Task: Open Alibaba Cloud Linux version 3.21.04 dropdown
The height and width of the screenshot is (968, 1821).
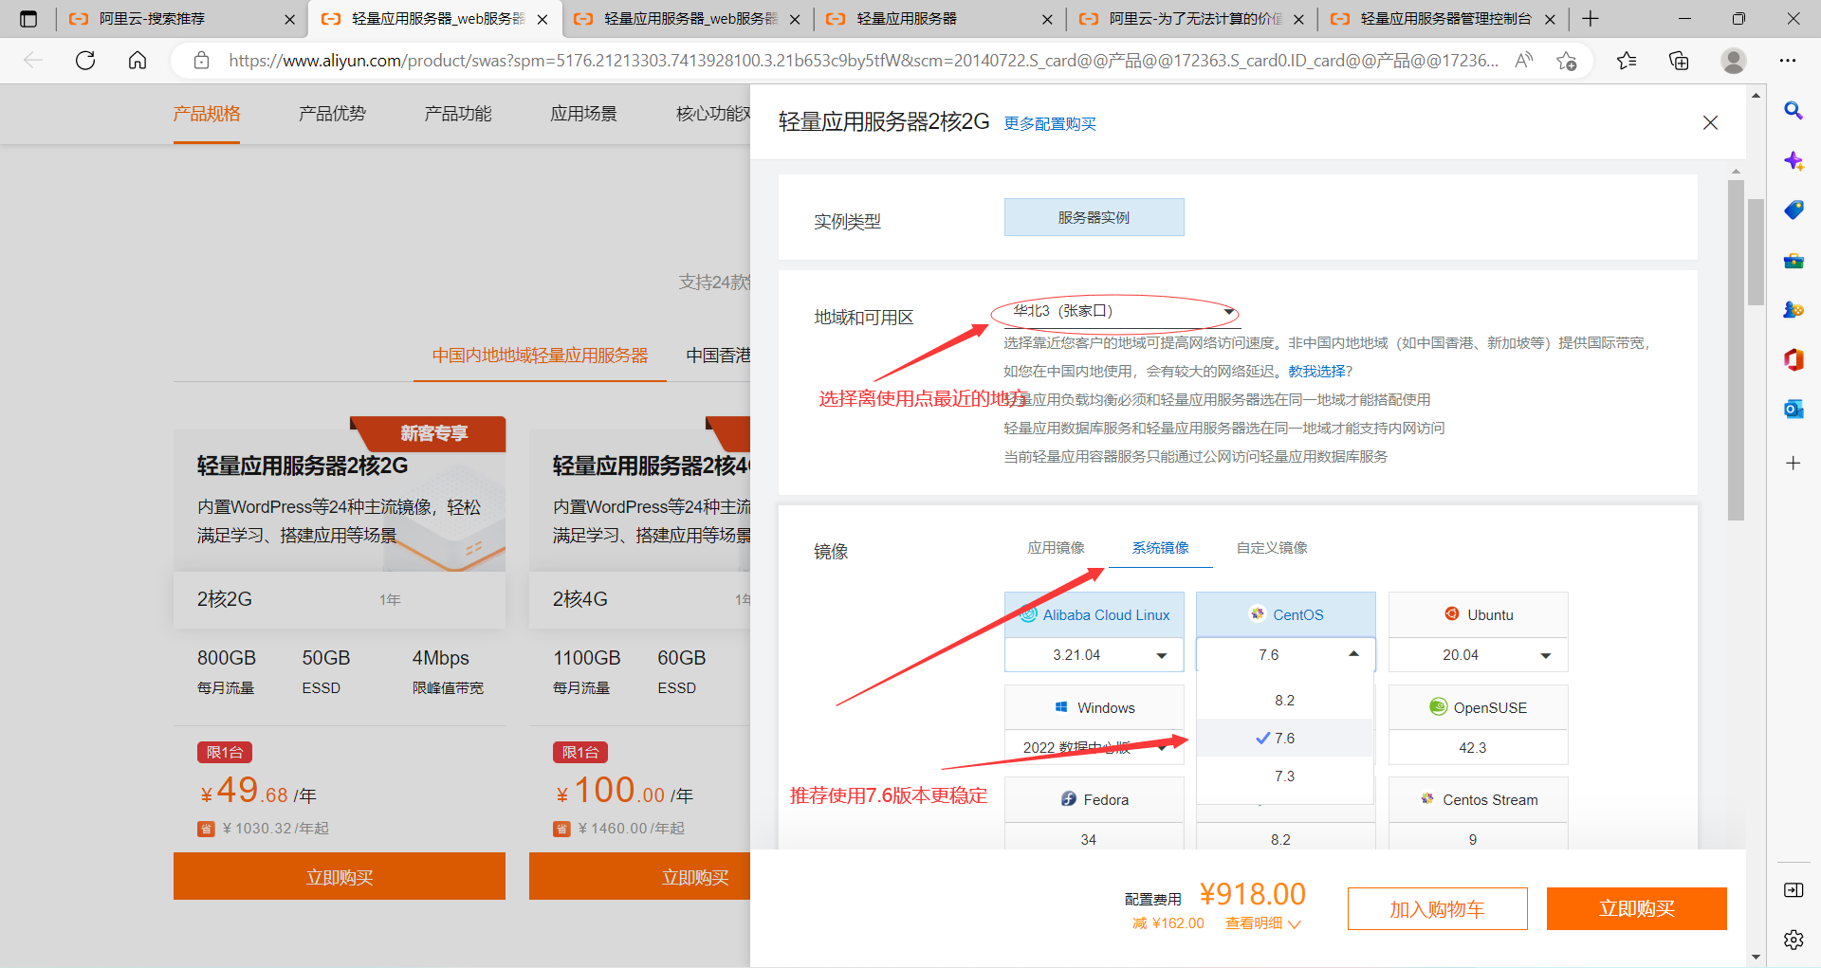Action: coord(1094,655)
